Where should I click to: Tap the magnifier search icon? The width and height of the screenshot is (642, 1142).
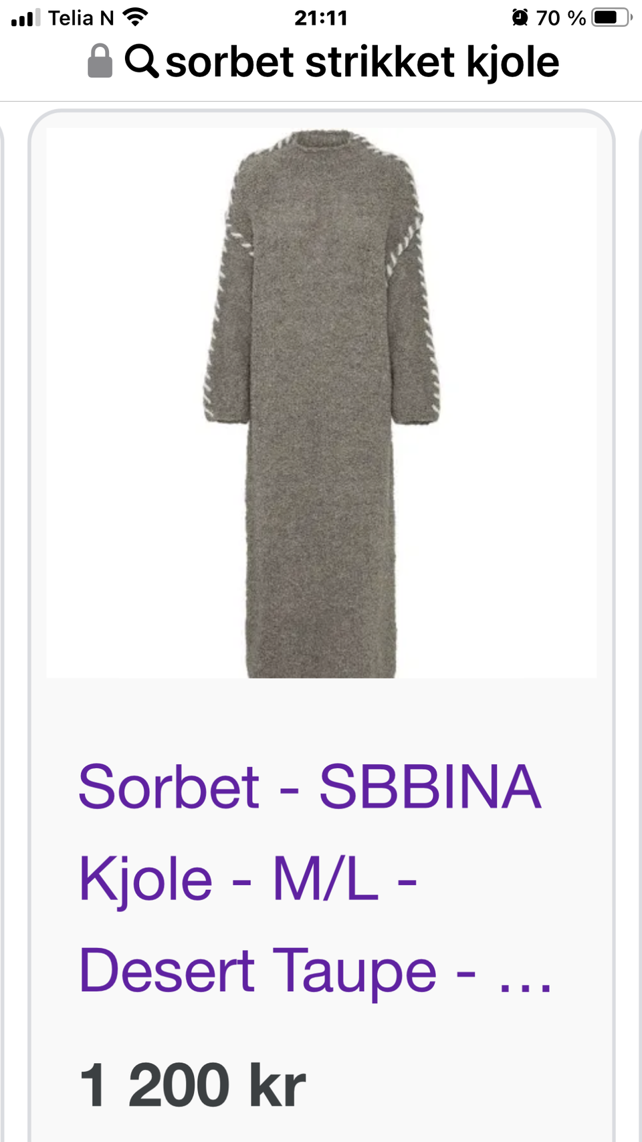coord(142,61)
